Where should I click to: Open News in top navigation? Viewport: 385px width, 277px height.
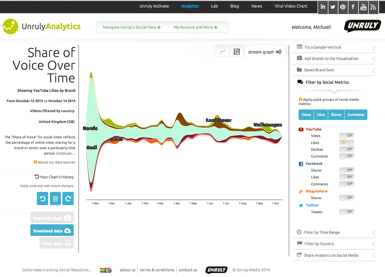tap(257, 6)
